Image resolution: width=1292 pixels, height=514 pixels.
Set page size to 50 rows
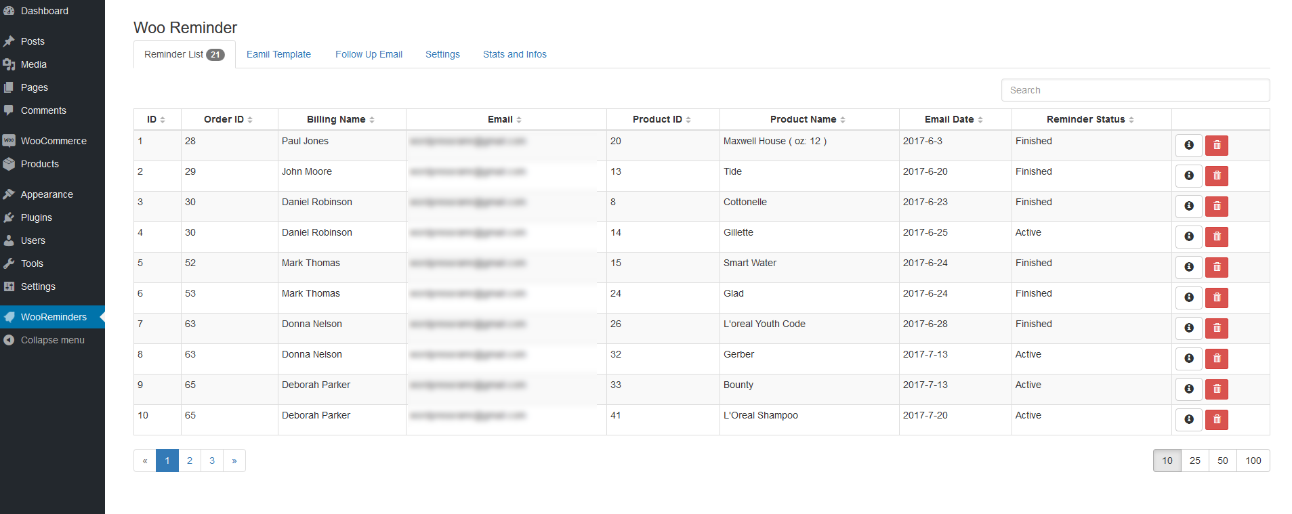(1222, 461)
